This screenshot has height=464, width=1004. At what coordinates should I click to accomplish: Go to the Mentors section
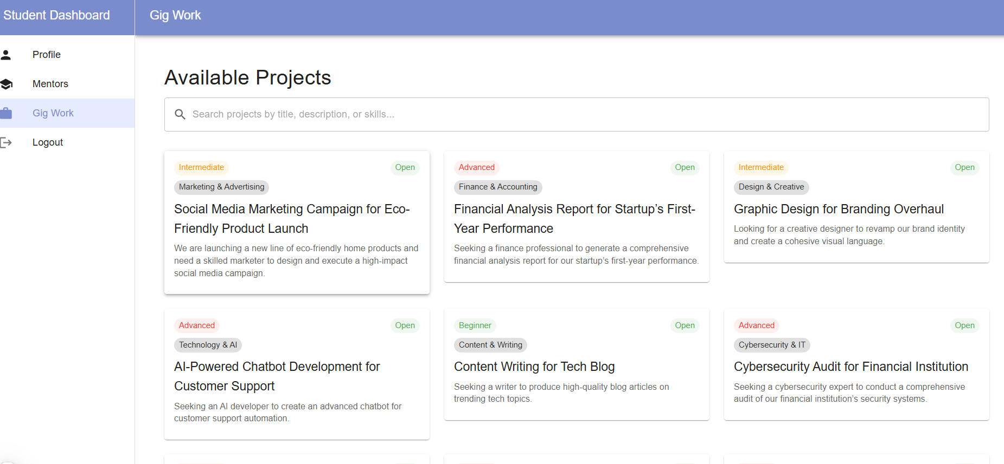point(50,84)
